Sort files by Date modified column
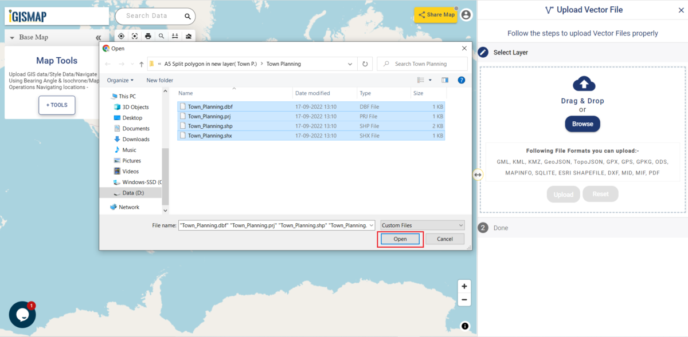Image resolution: width=688 pixels, height=337 pixels. click(312, 93)
